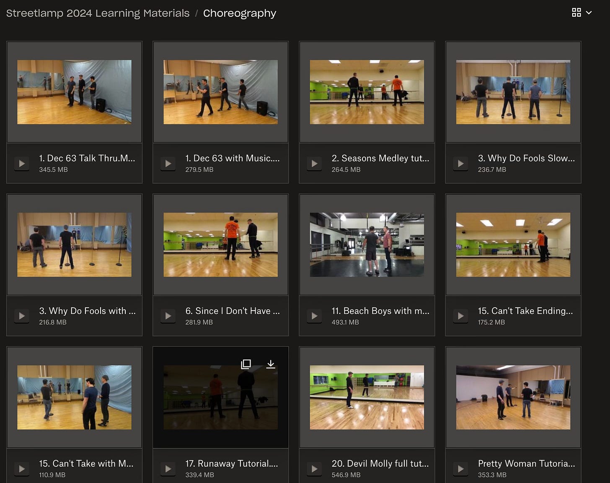Select file name 'Pretty Woman Tutoria...'
Image resolution: width=610 pixels, height=483 pixels.
527,464
